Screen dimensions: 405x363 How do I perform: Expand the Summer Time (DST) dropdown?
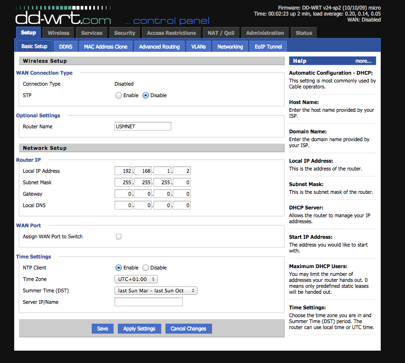[x=155, y=291]
